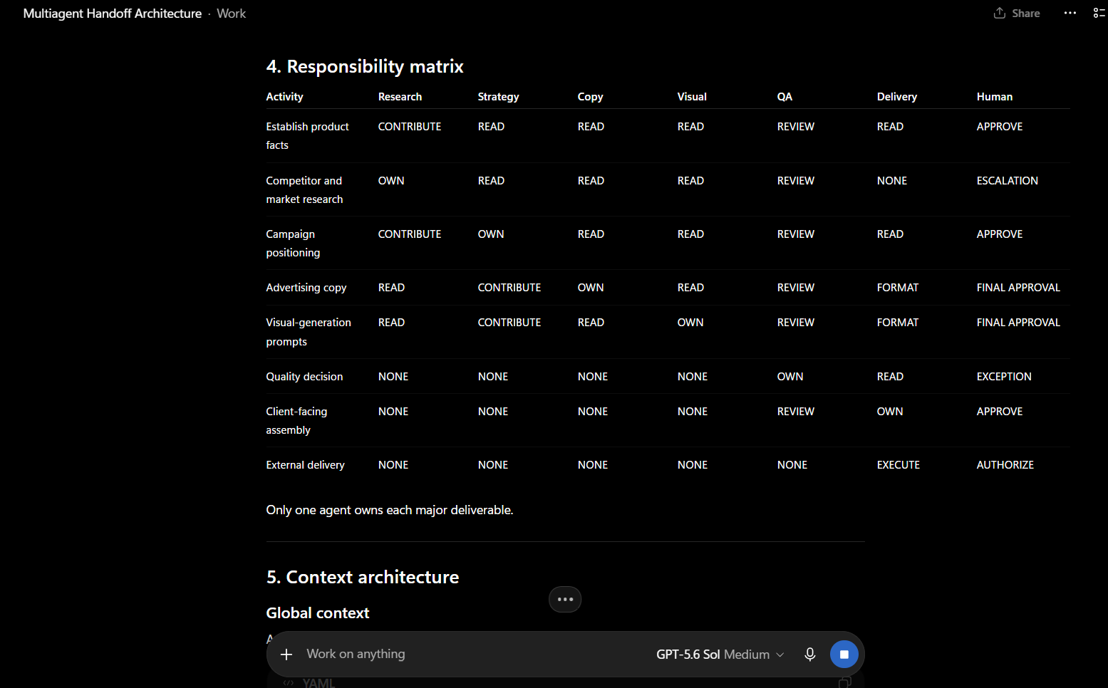Select the 'Research' column header
The image size is (1108, 688).
point(400,97)
